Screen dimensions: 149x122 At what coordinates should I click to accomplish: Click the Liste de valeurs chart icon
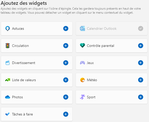click(x=8, y=80)
